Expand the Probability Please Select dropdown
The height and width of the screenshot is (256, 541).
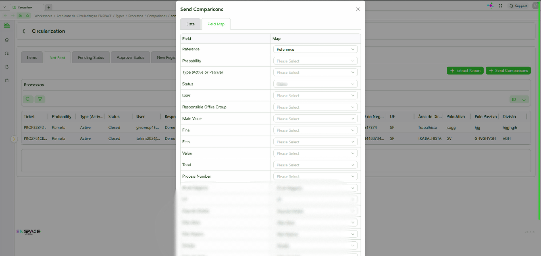click(315, 61)
